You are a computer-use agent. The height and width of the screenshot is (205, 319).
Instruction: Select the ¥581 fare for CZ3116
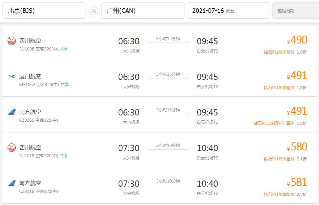(x=297, y=183)
